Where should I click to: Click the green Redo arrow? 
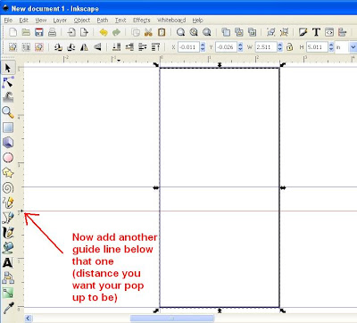(116, 32)
